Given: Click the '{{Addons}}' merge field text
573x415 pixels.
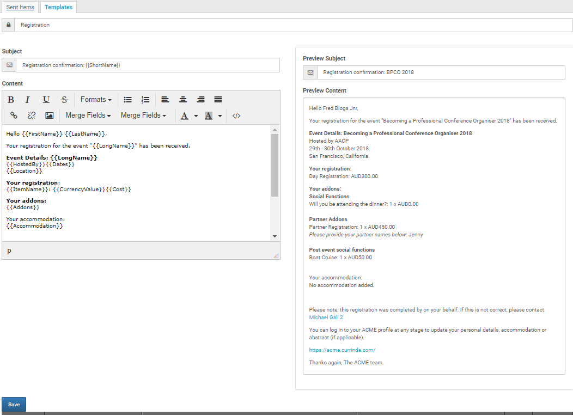Looking at the screenshot, I should 23,207.
